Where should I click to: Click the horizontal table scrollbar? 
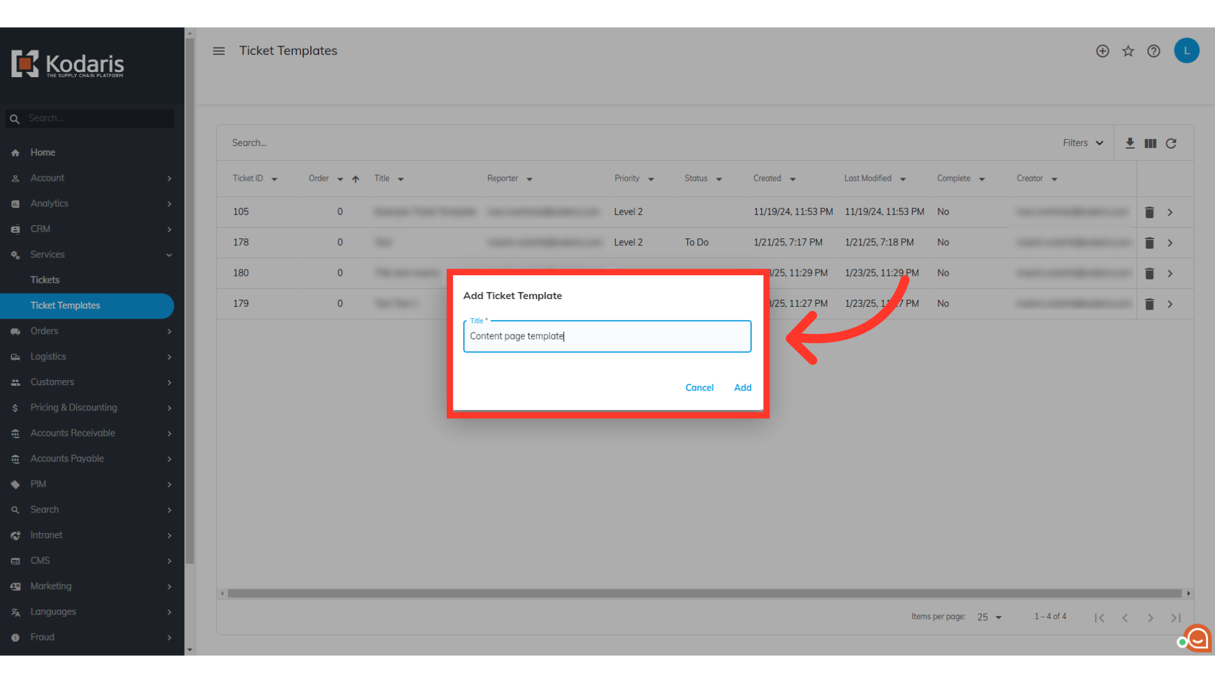click(x=704, y=593)
